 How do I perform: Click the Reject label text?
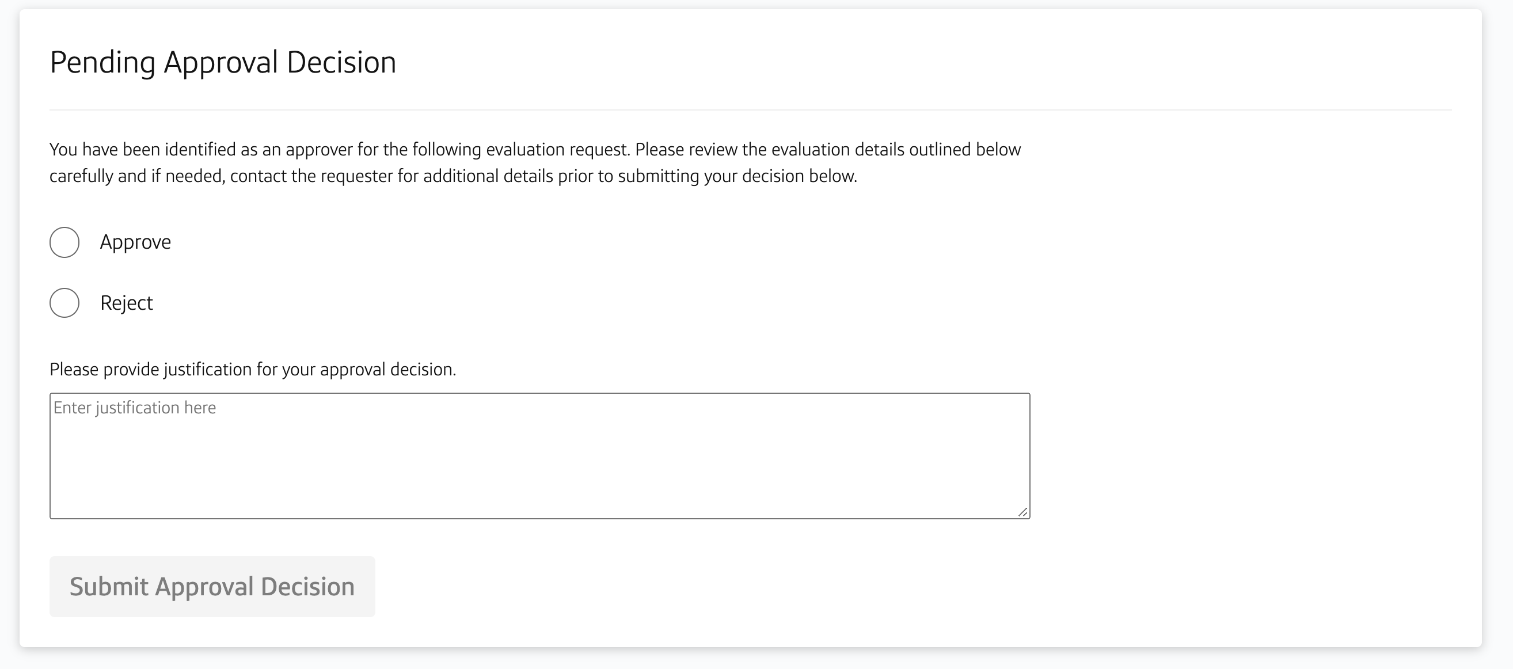127,303
